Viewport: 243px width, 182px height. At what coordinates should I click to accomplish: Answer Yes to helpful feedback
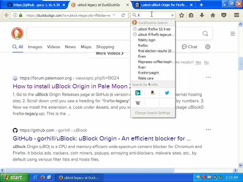[x=198, y=62]
